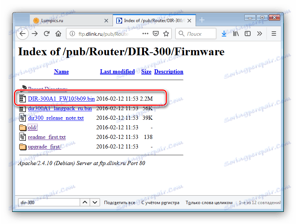Sort listing by Size column
This screenshot has height=224, width=296.
click(146, 71)
